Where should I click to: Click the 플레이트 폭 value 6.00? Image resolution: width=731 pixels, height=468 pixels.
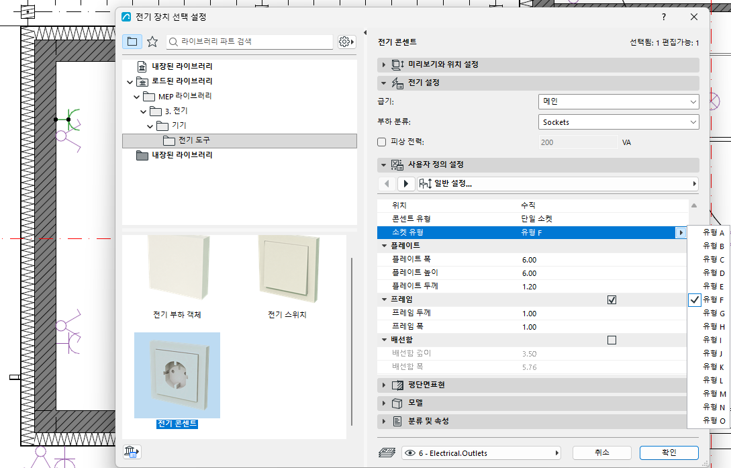[529, 260]
